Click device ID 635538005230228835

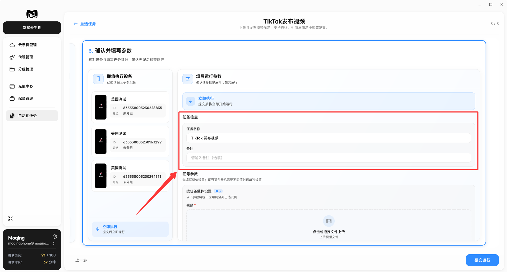pyautogui.click(x=142, y=108)
